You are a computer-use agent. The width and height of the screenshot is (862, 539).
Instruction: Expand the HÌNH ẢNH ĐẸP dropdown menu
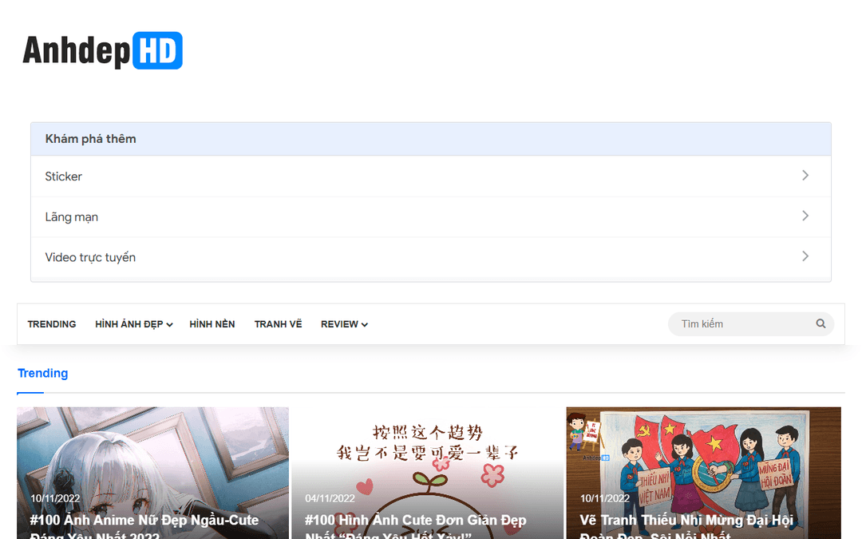133,324
